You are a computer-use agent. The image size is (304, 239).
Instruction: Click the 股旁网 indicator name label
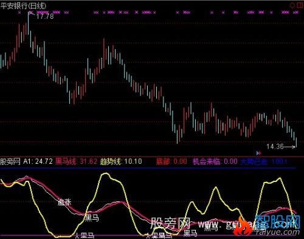[10, 161]
